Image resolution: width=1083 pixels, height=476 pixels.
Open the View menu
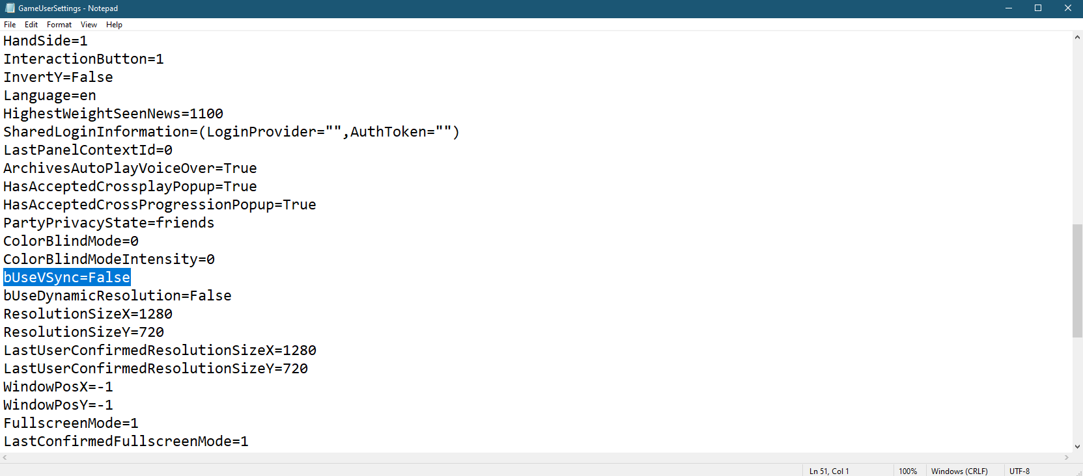[89, 25]
